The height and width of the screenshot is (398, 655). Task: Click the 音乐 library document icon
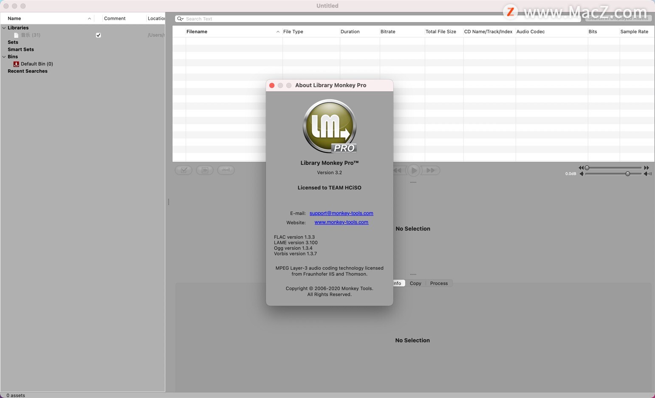[x=16, y=35]
